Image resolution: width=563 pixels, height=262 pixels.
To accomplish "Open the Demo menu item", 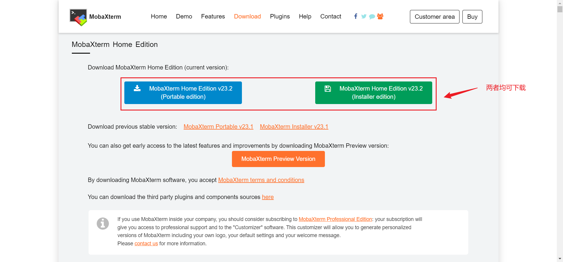I will coord(184,16).
